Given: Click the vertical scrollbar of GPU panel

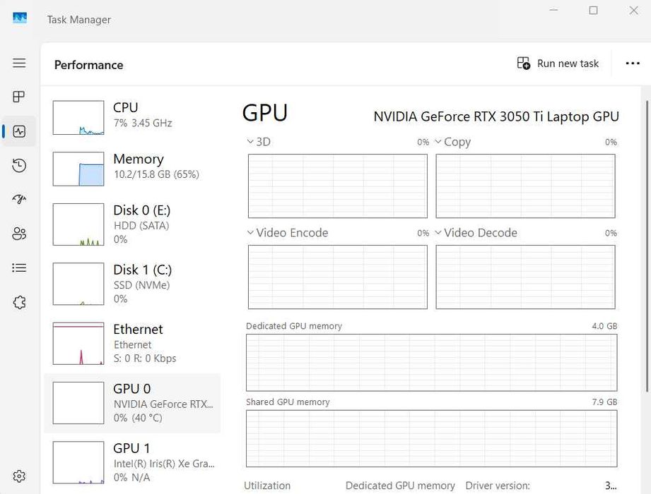Looking at the screenshot, I should [x=647, y=246].
